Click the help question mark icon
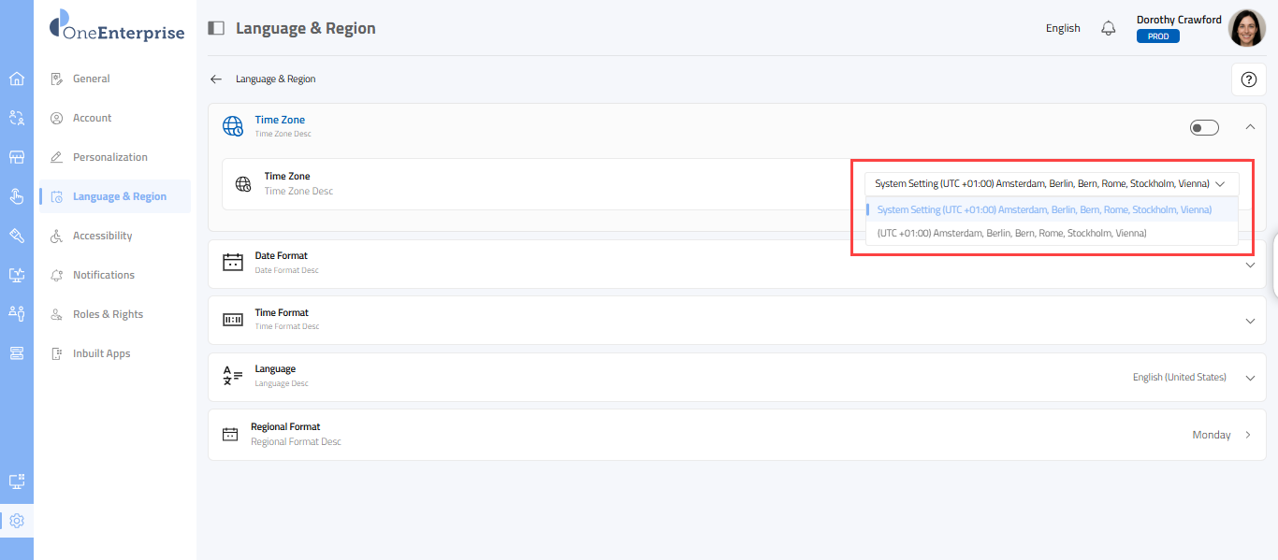The image size is (1278, 560). pyautogui.click(x=1248, y=79)
